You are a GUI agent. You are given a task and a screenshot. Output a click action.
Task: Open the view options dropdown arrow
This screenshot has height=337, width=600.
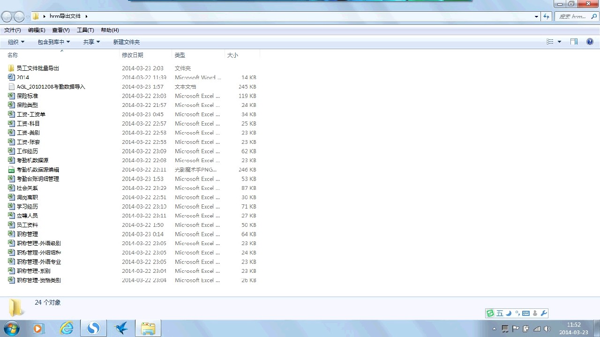pos(559,42)
